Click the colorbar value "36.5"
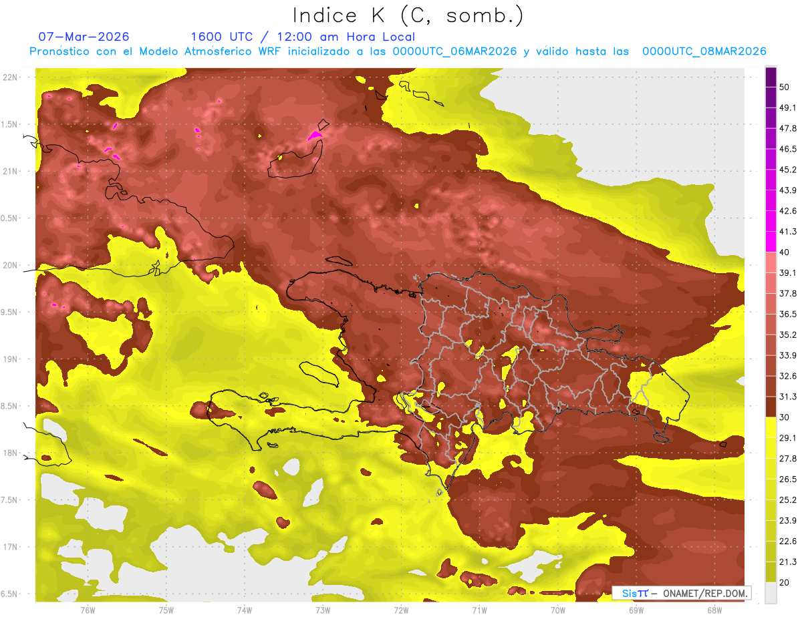The height and width of the screenshot is (619, 802). [788, 314]
